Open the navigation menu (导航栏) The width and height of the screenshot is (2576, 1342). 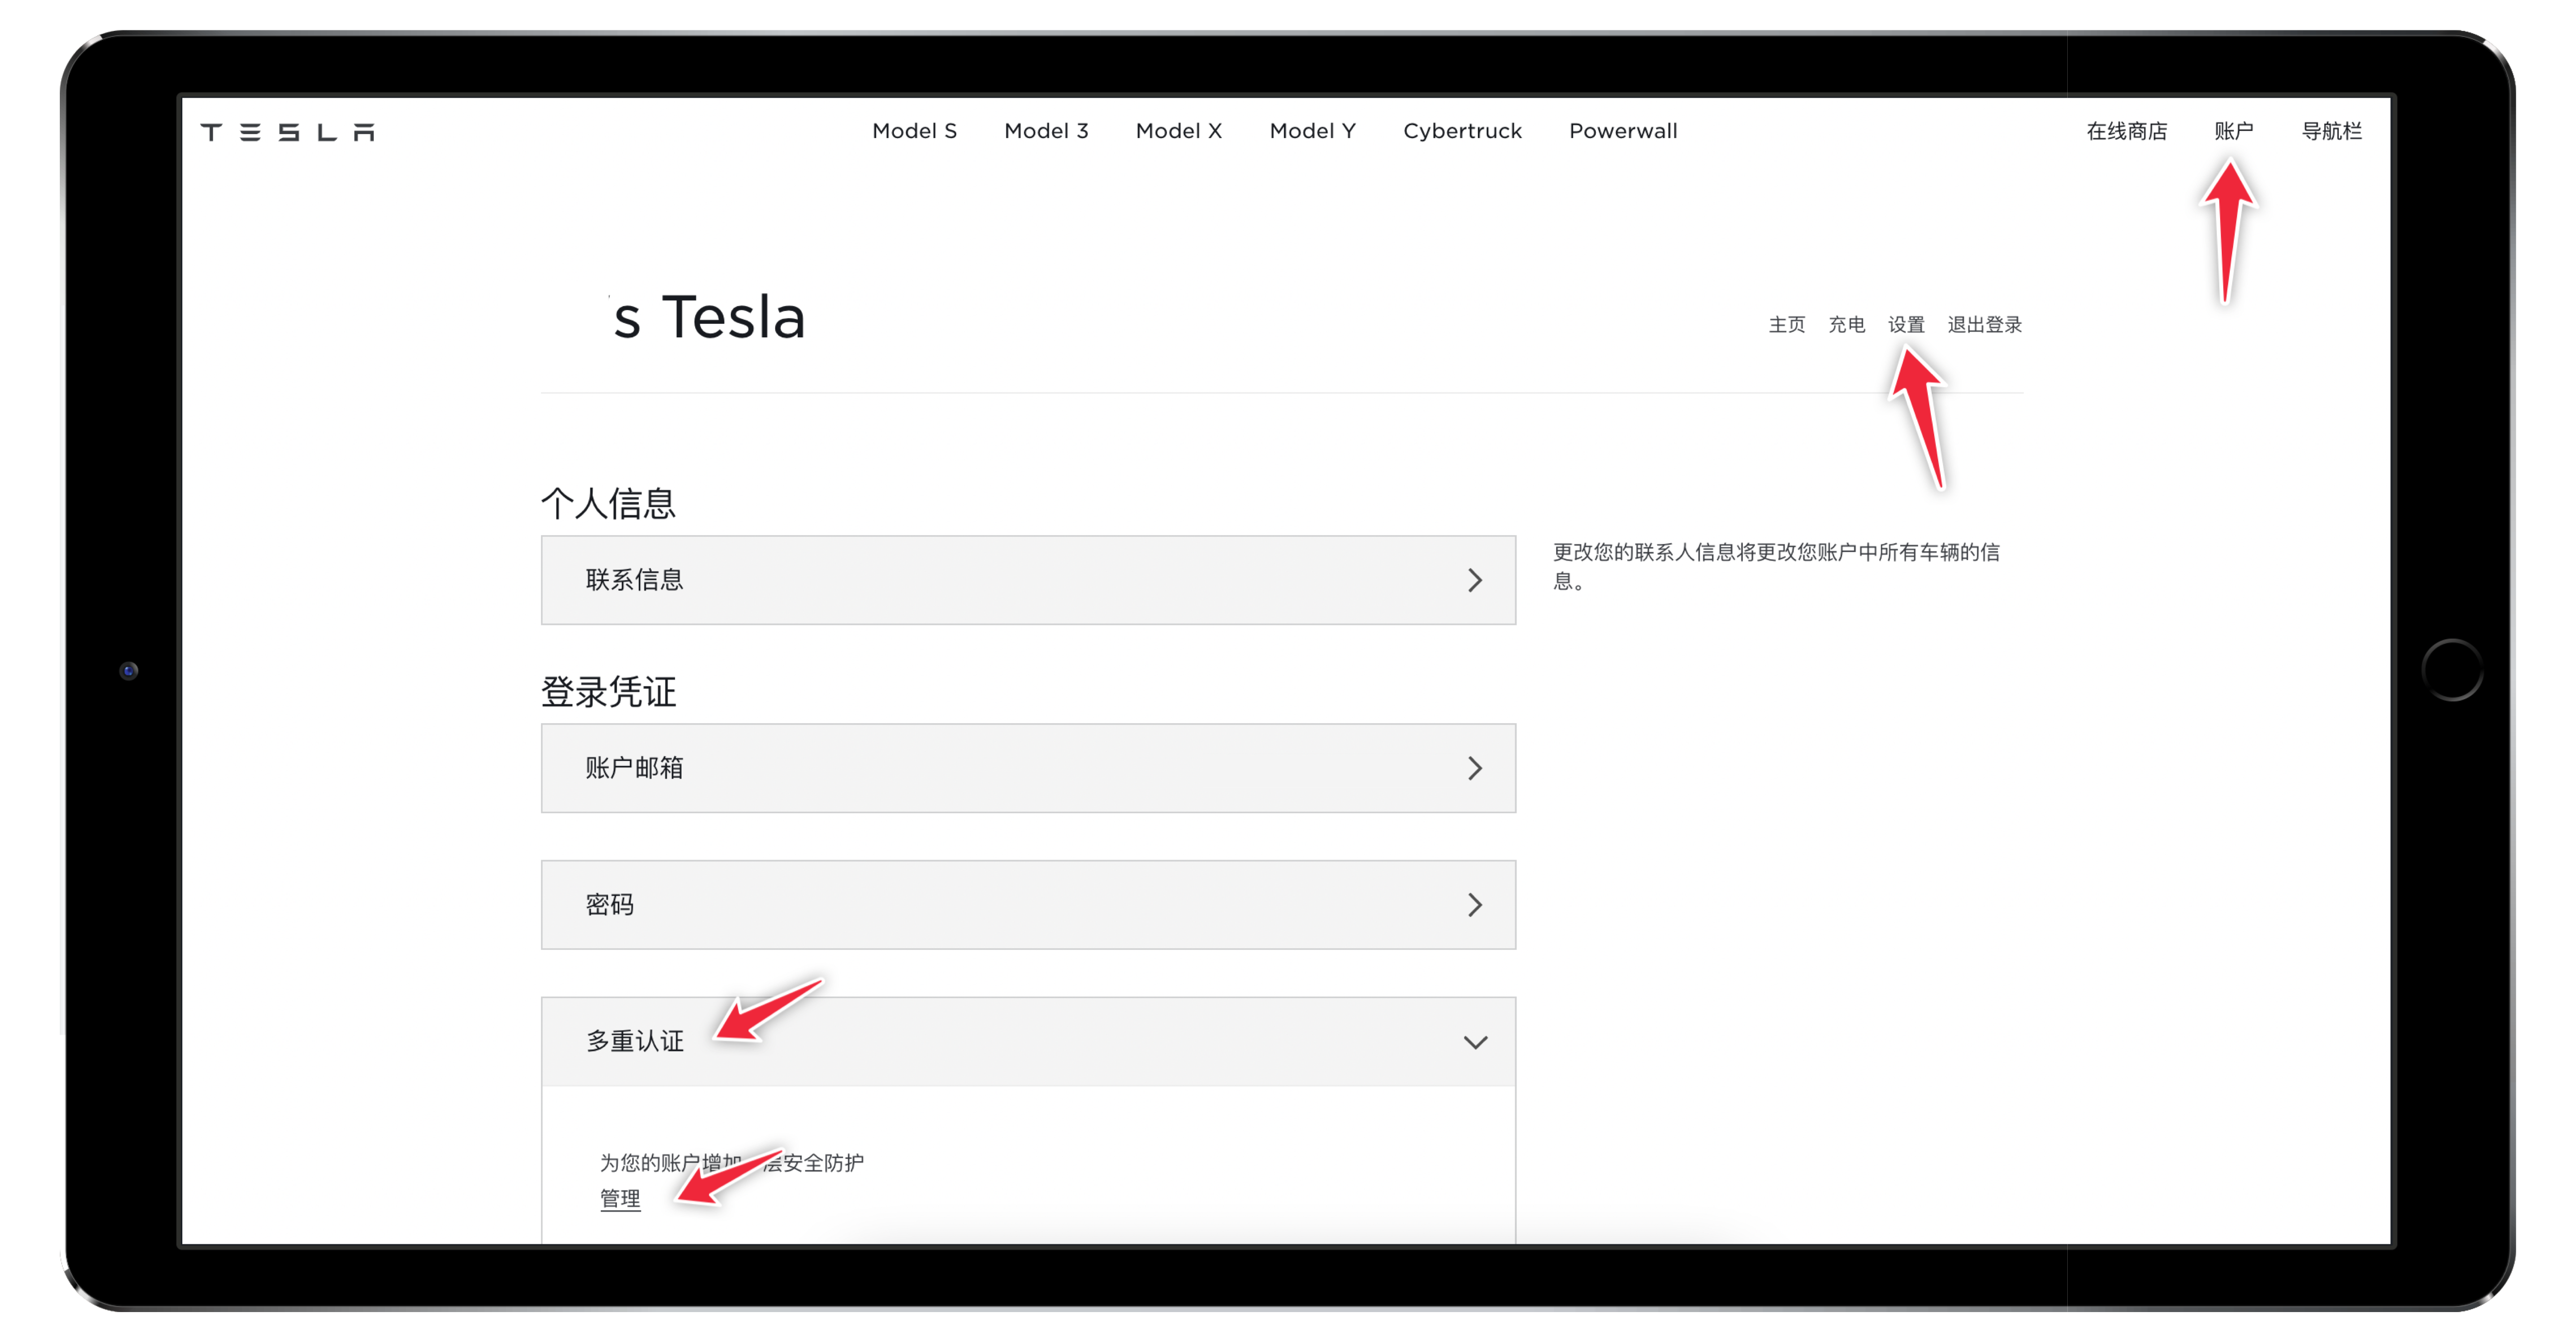2331,131
